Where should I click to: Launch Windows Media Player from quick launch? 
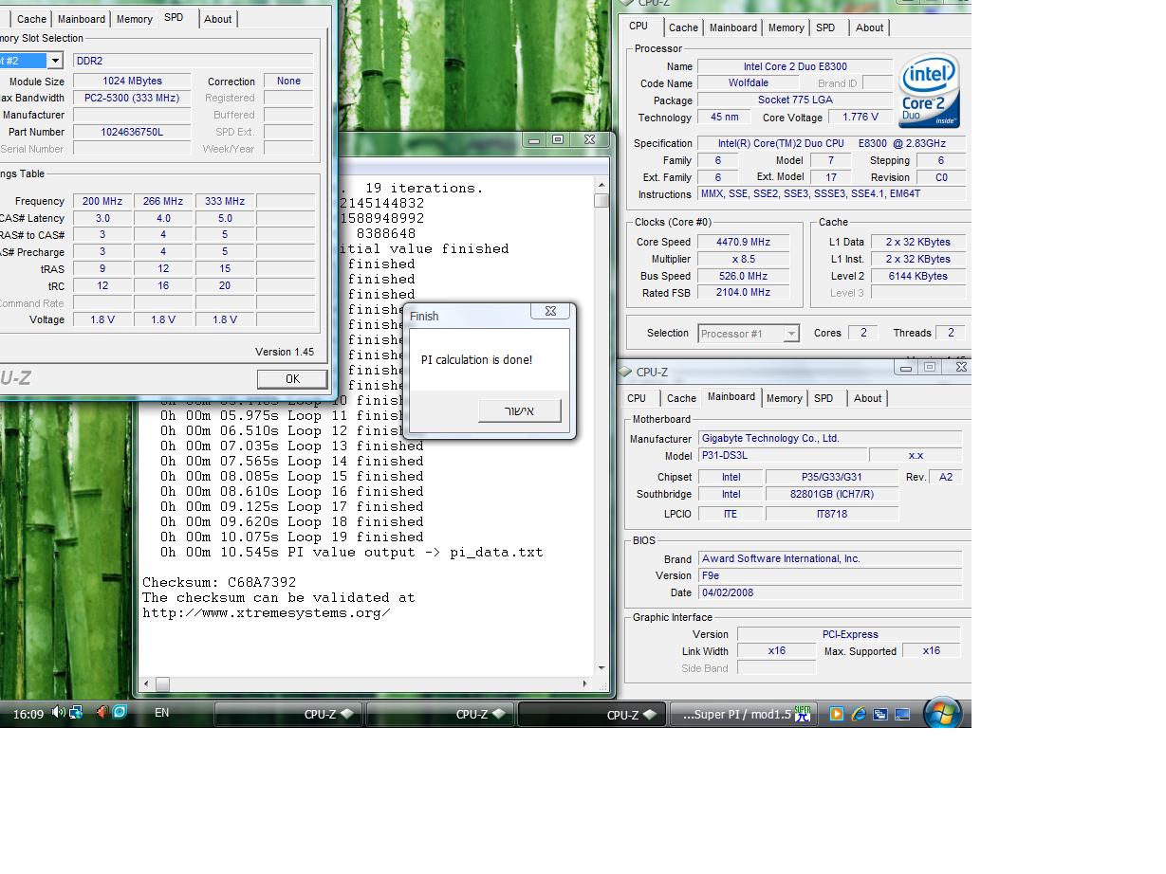836,714
